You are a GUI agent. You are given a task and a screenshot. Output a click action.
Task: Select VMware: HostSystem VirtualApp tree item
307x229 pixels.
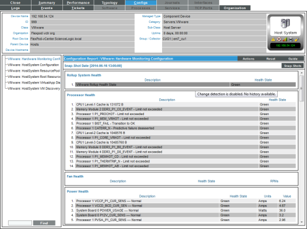tap(34, 82)
